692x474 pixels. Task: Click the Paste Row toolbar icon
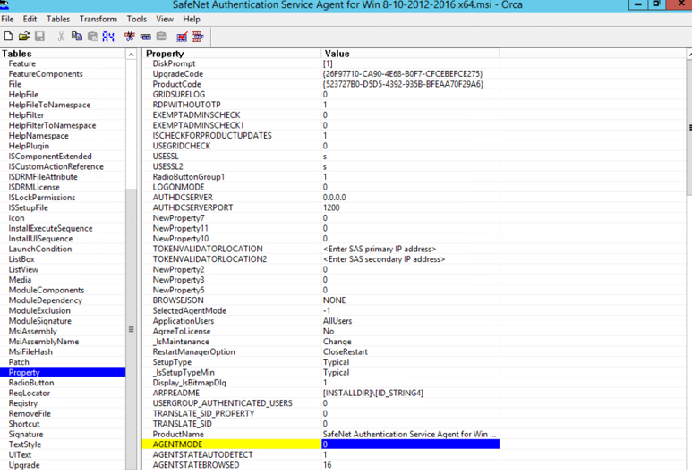(161, 36)
